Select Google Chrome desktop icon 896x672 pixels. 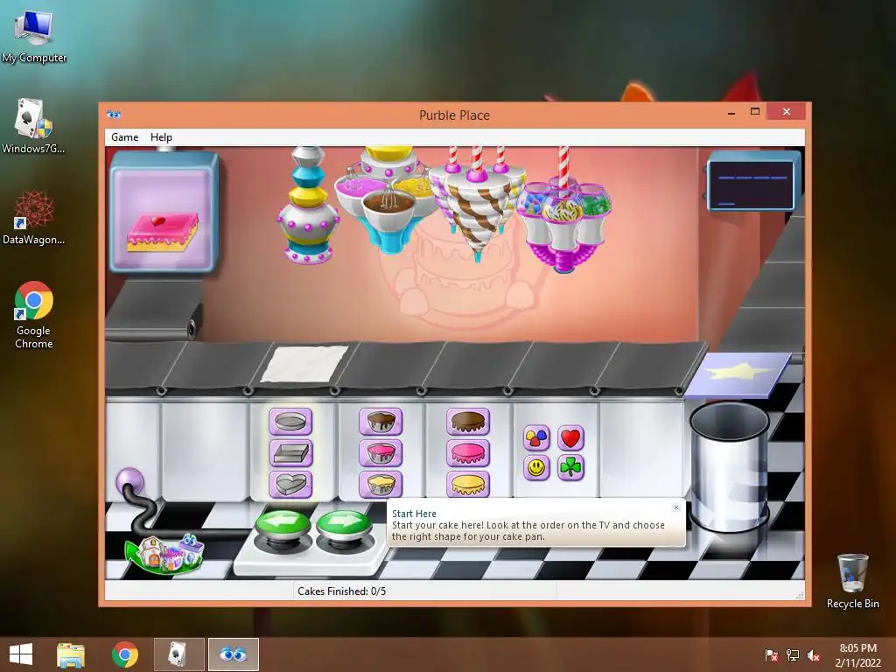(34, 315)
